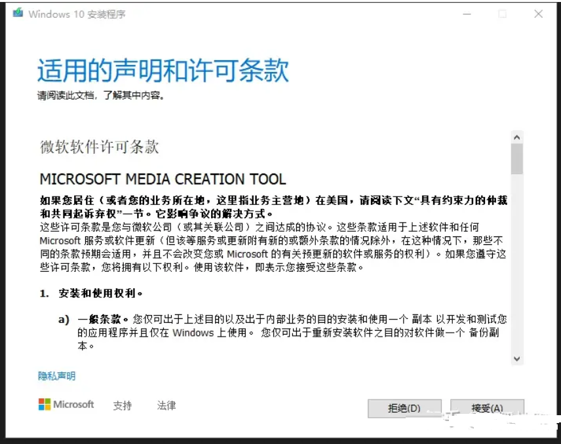Close the Windows 10 setup window
This screenshot has height=444, width=561.
(538, 14)
